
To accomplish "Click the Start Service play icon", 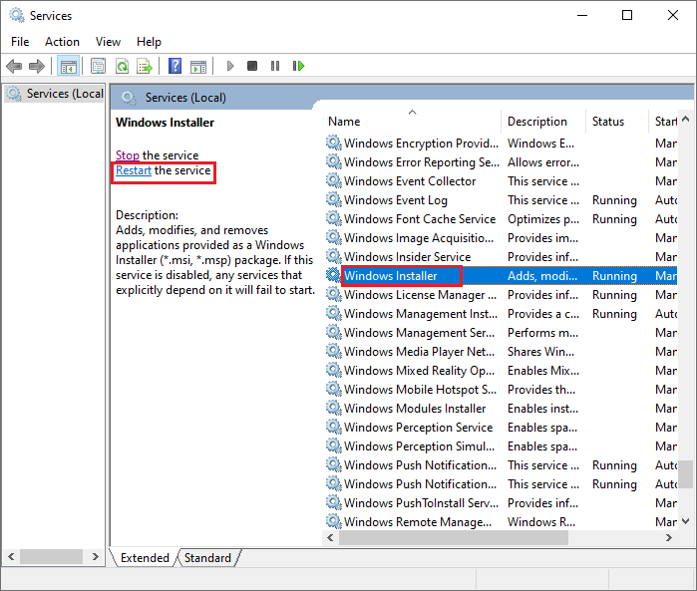I will 229,66.
